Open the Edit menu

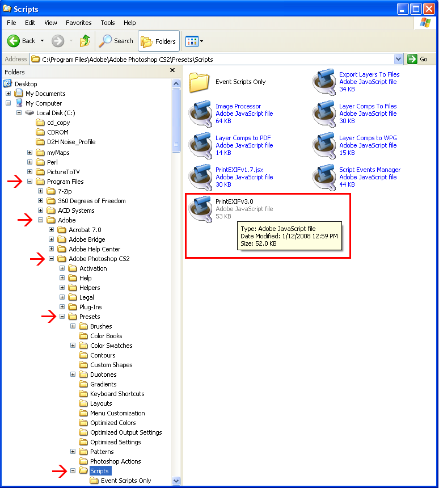click(30, 23)
